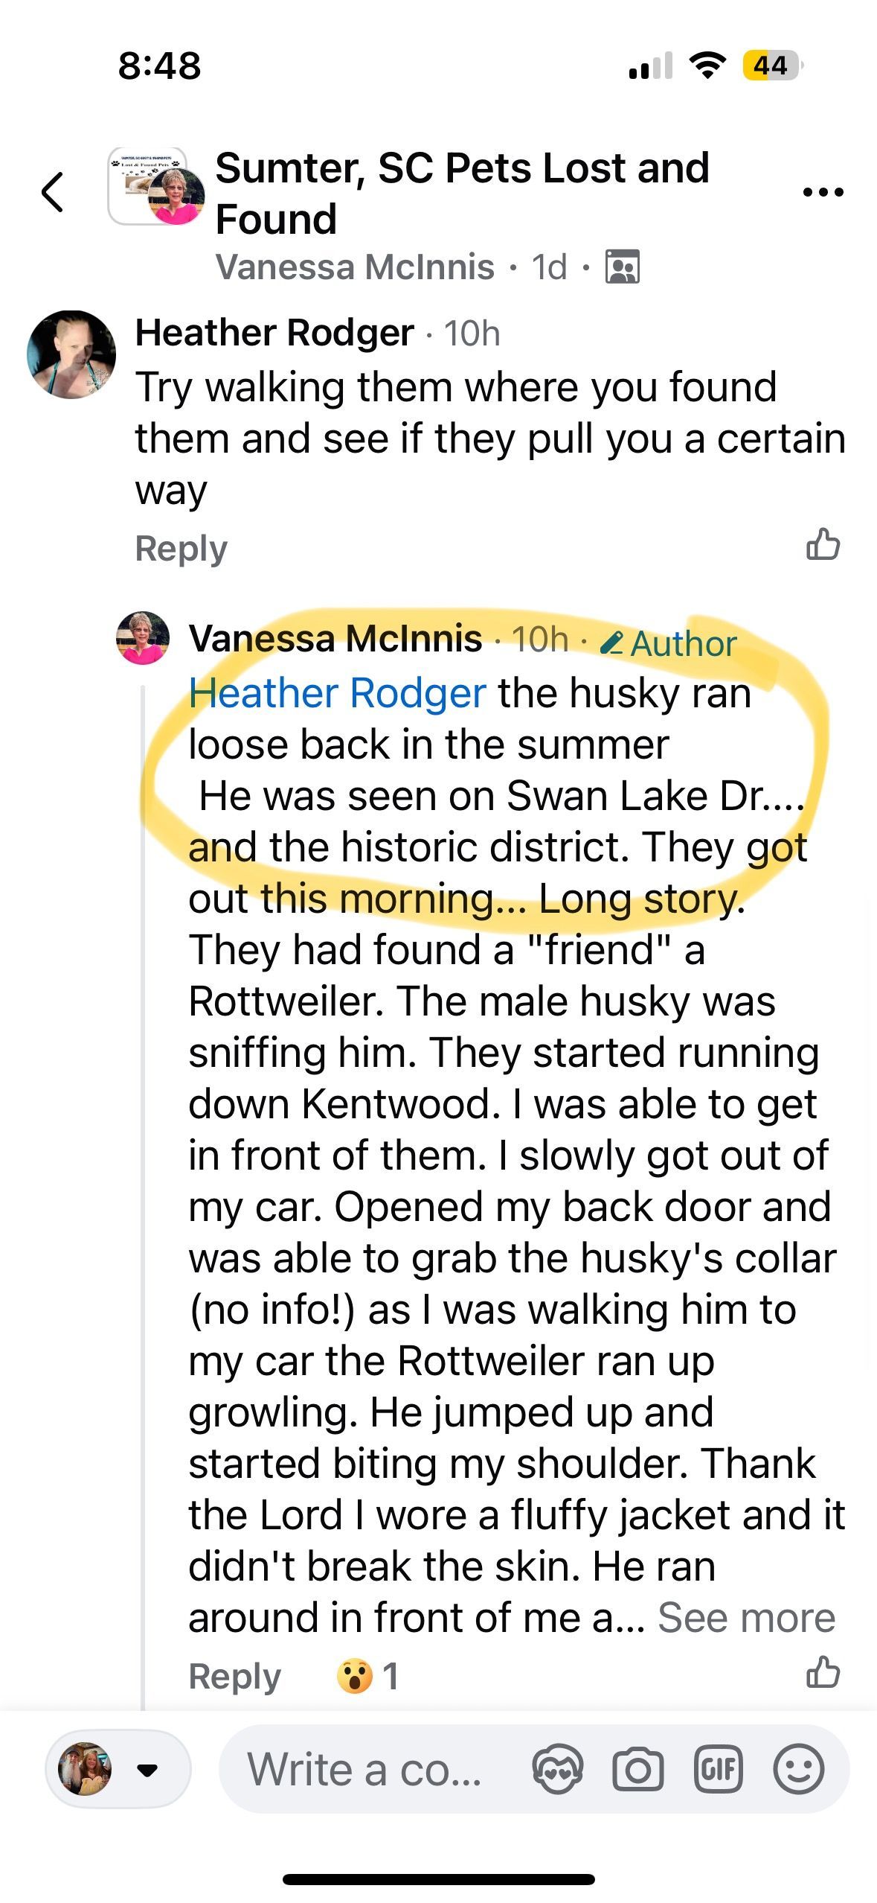Like Heather Rodger's comment
The width and height of the screenshot is (877, 1903).
823,544
